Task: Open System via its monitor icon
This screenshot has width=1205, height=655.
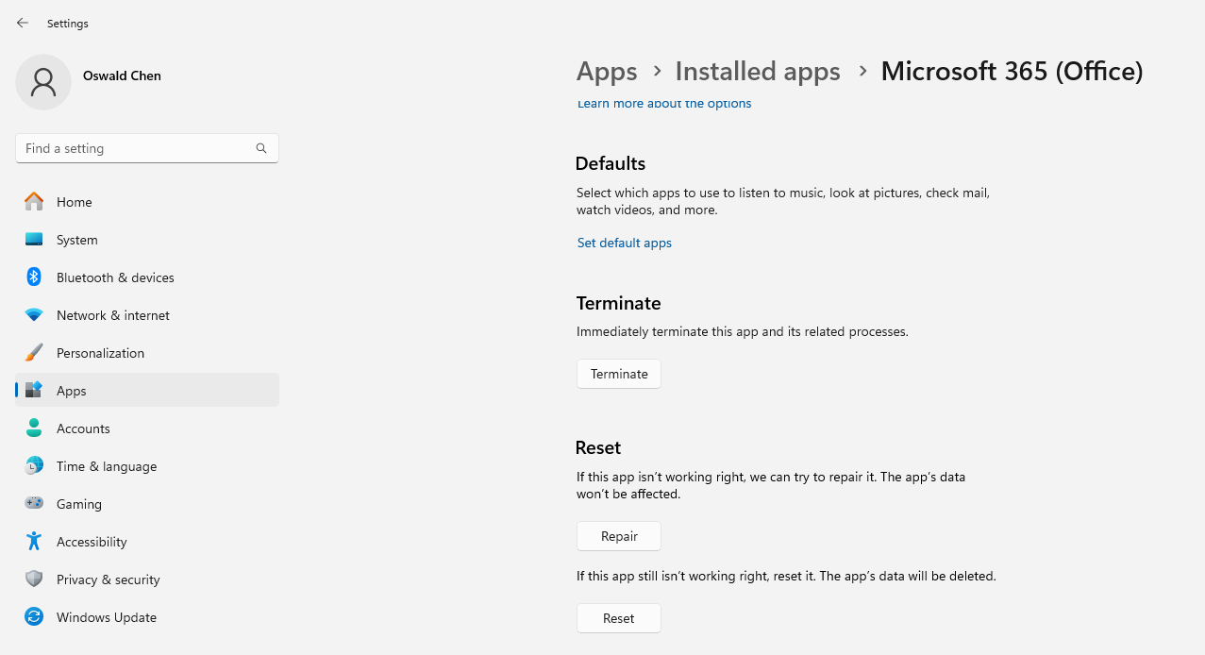Action: [34, 240]
